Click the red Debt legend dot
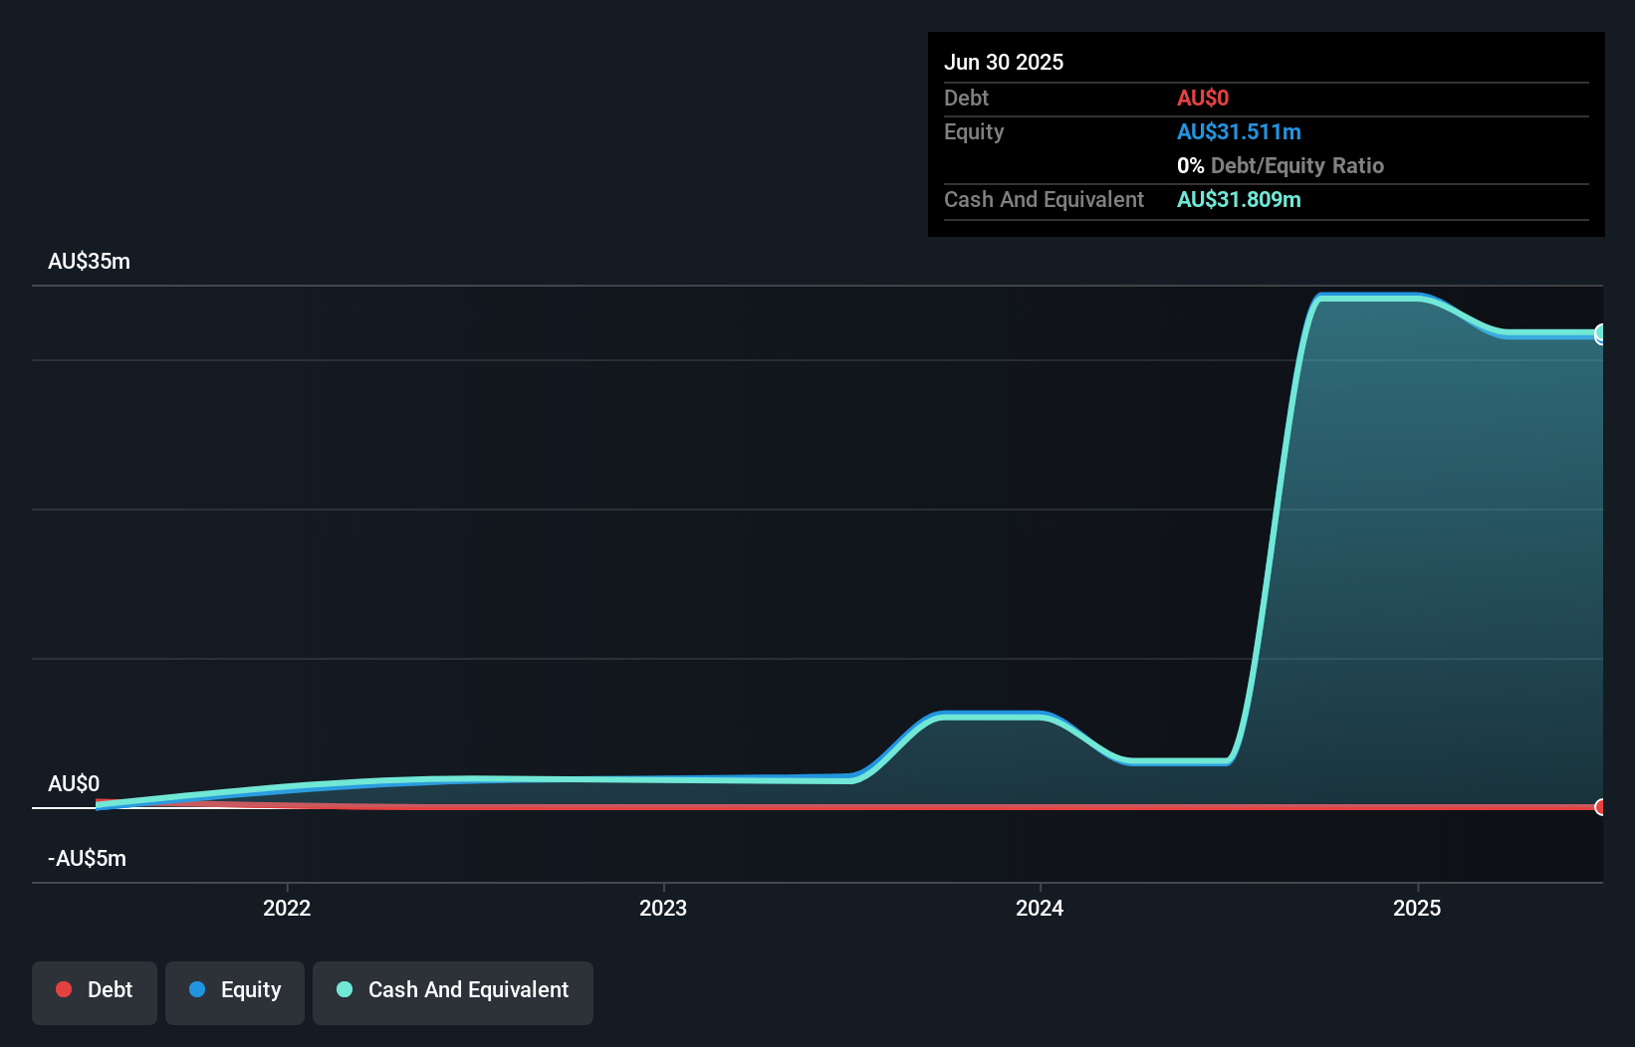The width and height of the screenshot is (1635, 1047). [64, 989]
